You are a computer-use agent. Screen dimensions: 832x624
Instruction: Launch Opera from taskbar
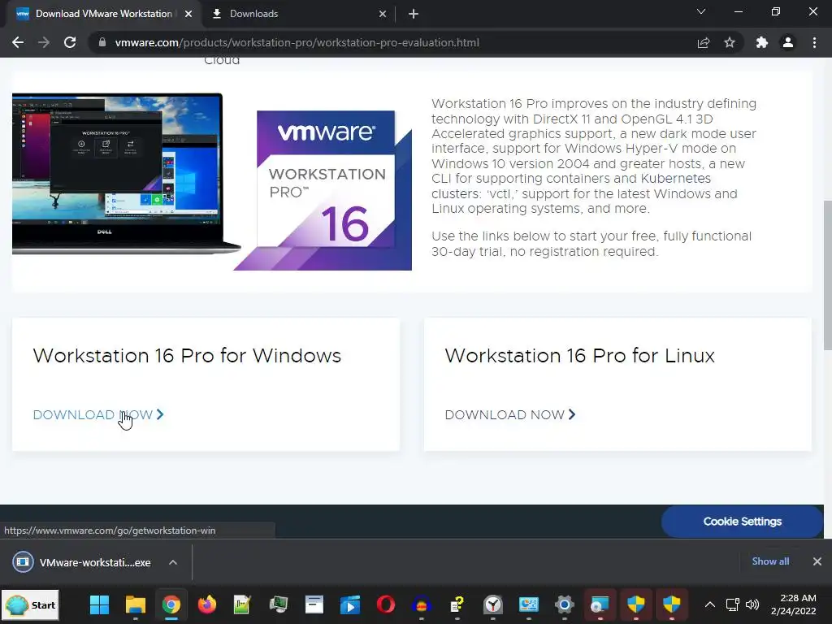[x=386, y=604]
